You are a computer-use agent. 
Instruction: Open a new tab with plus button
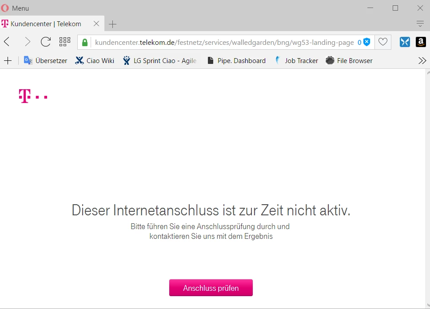[112, 24]
